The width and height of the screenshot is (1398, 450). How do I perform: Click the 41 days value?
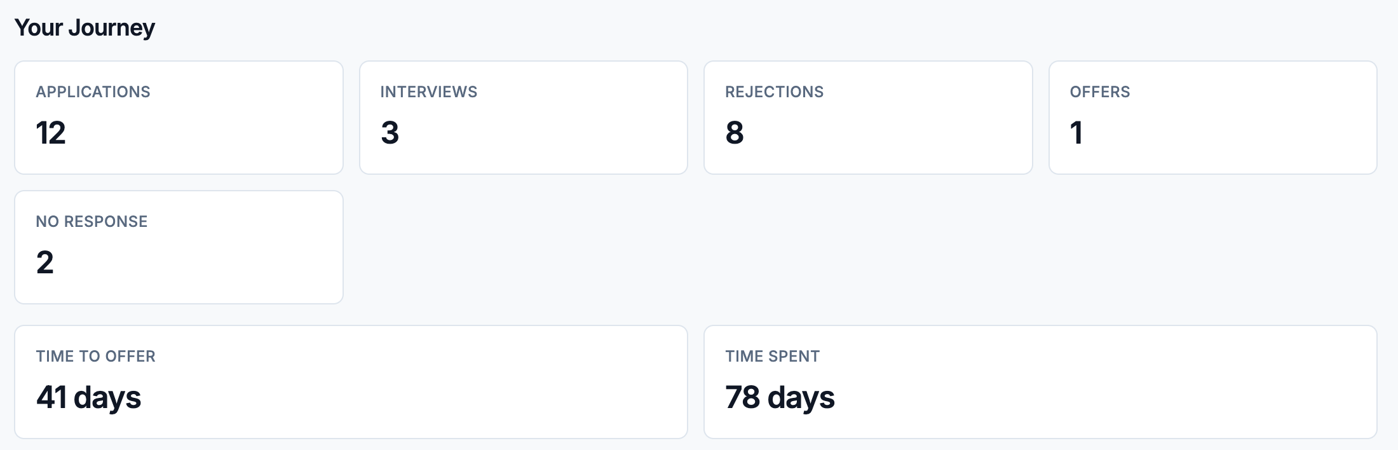[88, 398]
